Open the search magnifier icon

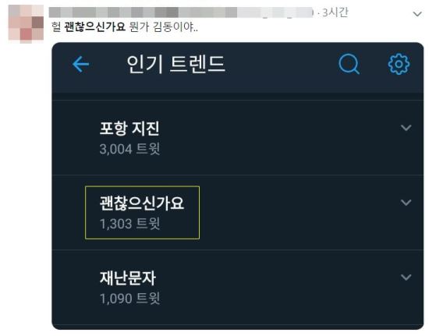pos(349,64)
